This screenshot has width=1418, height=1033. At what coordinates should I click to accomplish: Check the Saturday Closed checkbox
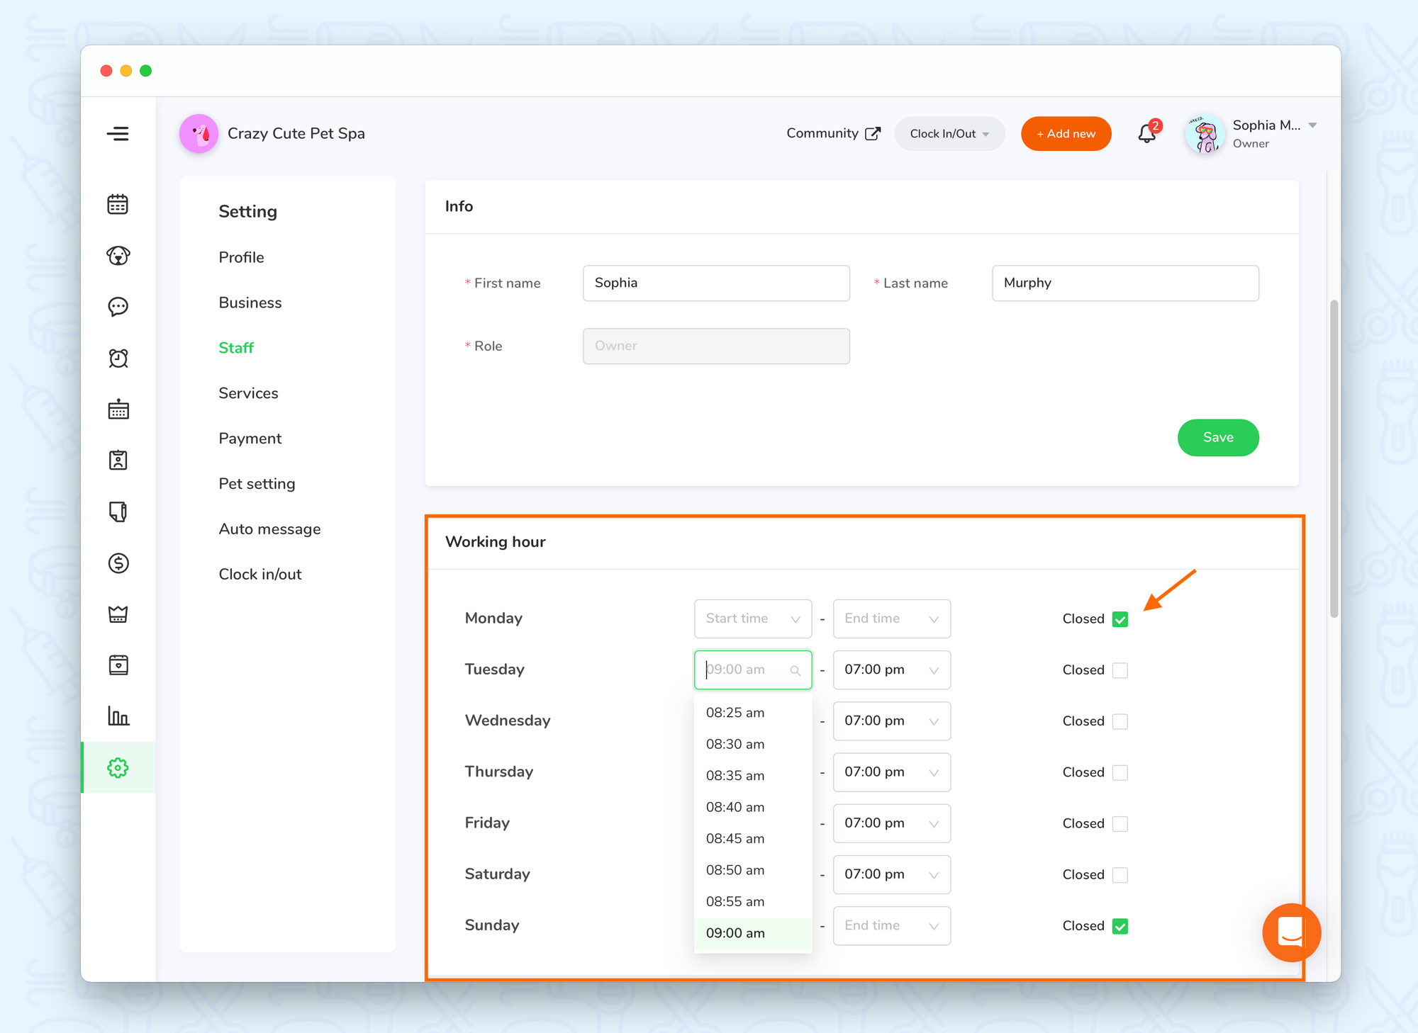[x=1120, y=874]
